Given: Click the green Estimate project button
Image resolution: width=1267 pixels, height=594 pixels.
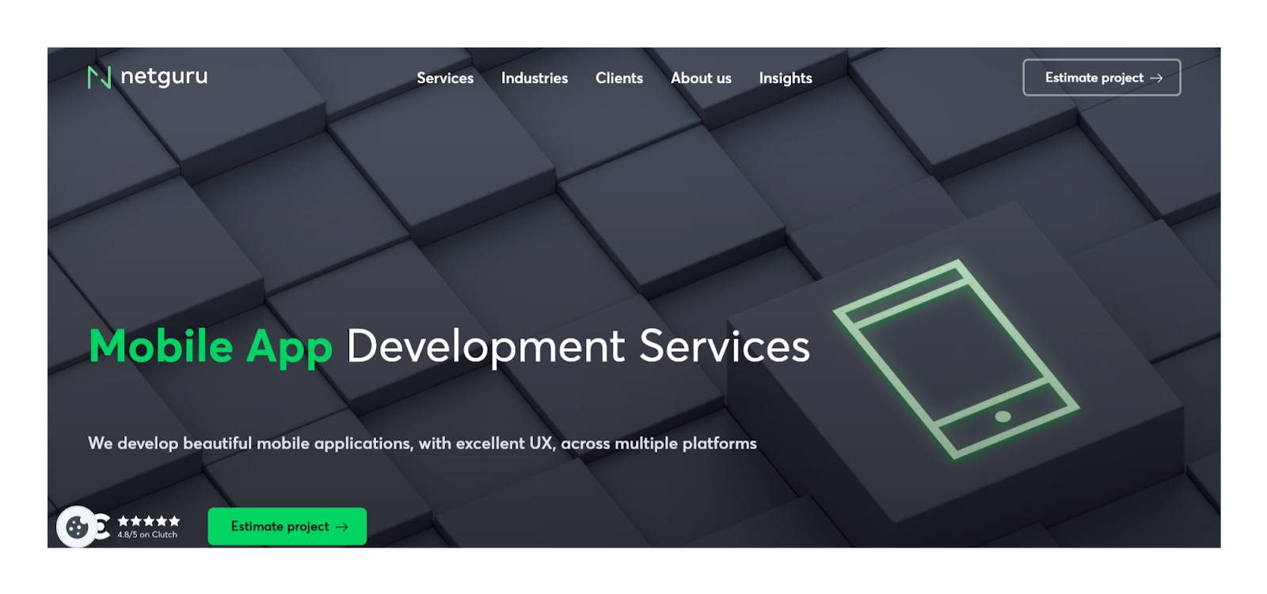Looking at the screenshot, I should [287, 526].
